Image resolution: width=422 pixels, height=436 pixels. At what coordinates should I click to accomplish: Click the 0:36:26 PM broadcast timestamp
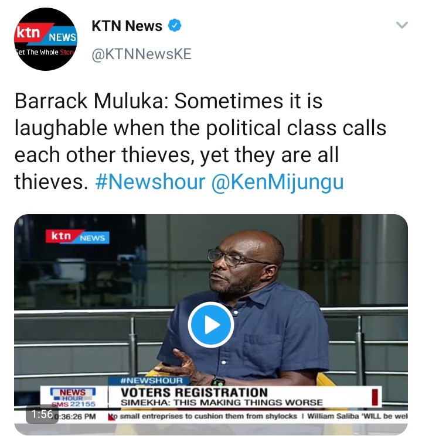click(x=74, y=417)
